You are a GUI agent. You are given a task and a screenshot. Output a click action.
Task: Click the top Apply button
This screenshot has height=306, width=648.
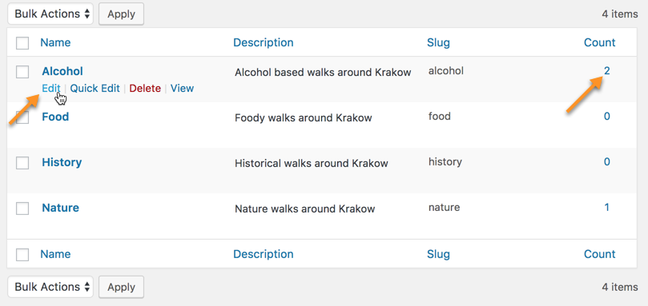coord(122,14)
